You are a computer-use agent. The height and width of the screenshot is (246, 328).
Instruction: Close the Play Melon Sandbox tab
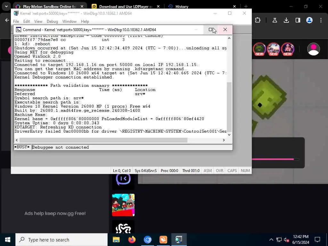(82, 6)
